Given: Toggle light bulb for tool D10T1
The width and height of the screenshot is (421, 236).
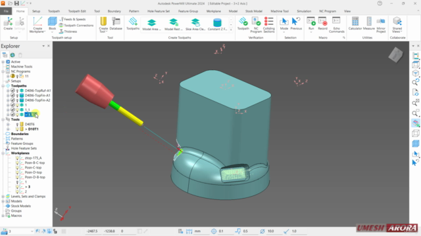Looking at the screenshot, I should (x=17, y=129).
